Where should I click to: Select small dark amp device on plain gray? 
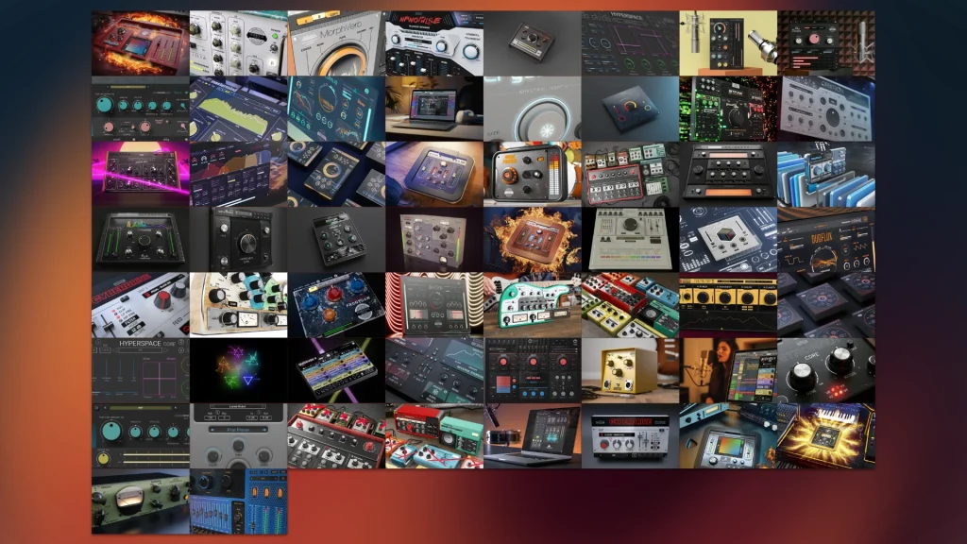[x=533, y=43]
